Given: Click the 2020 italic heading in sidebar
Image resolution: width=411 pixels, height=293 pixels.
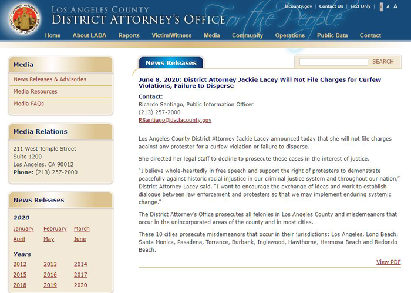Looking at the screenshot, I should coord(22,218).
